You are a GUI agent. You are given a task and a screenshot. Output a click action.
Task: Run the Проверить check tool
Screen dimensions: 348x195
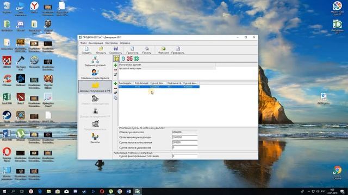pos(178,50)
